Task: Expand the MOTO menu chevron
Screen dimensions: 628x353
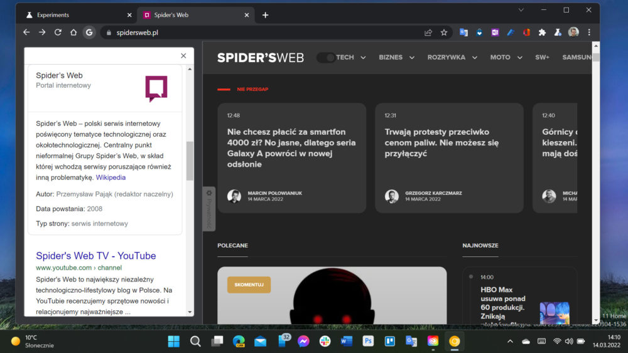Action: click(x=520, y=58)
